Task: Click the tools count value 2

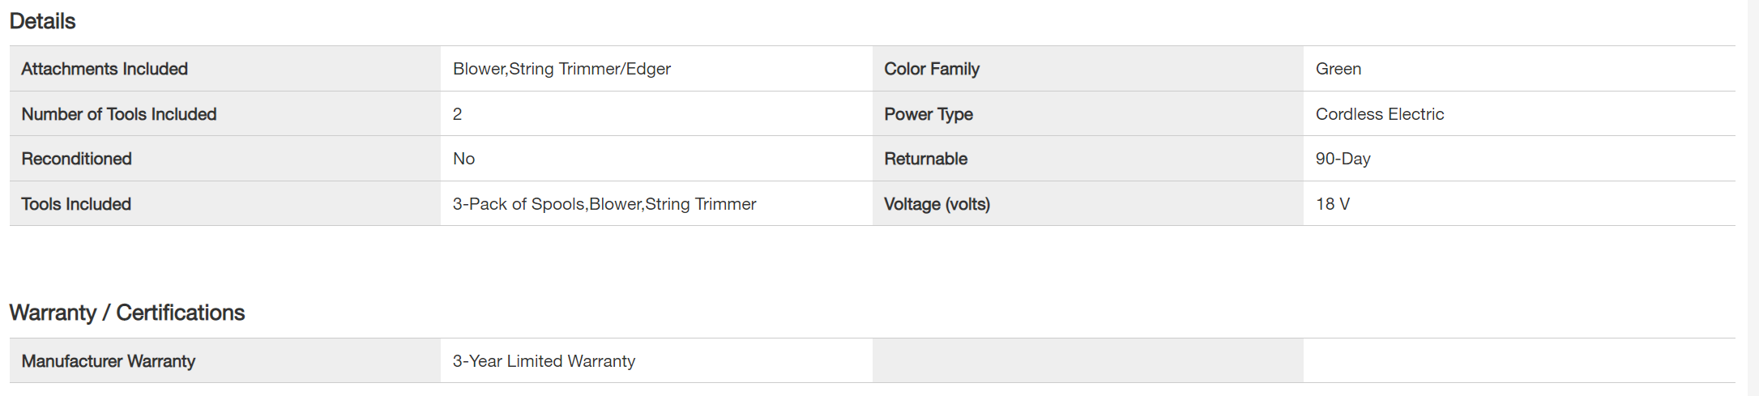Action: coord(458,114)
